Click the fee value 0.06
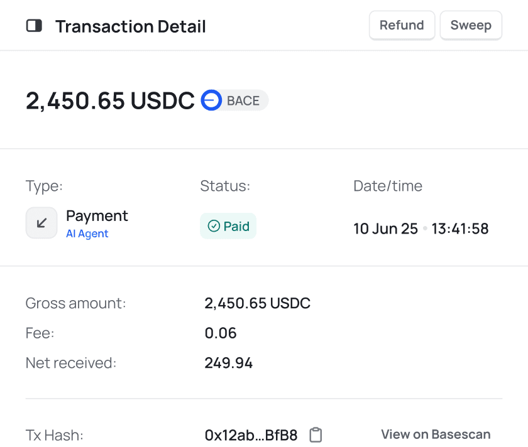 tap(221, 333)
